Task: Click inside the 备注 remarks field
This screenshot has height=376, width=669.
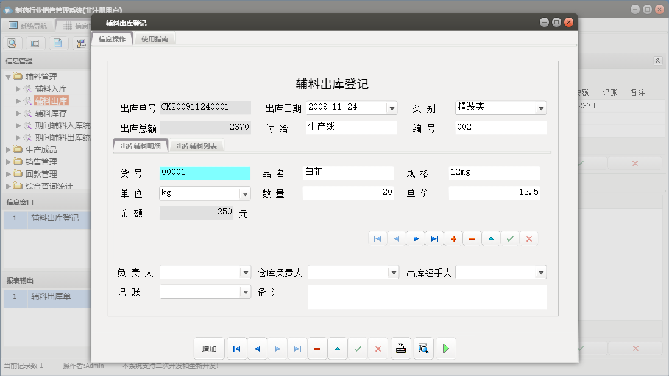Action: click(x=427, y=297)
